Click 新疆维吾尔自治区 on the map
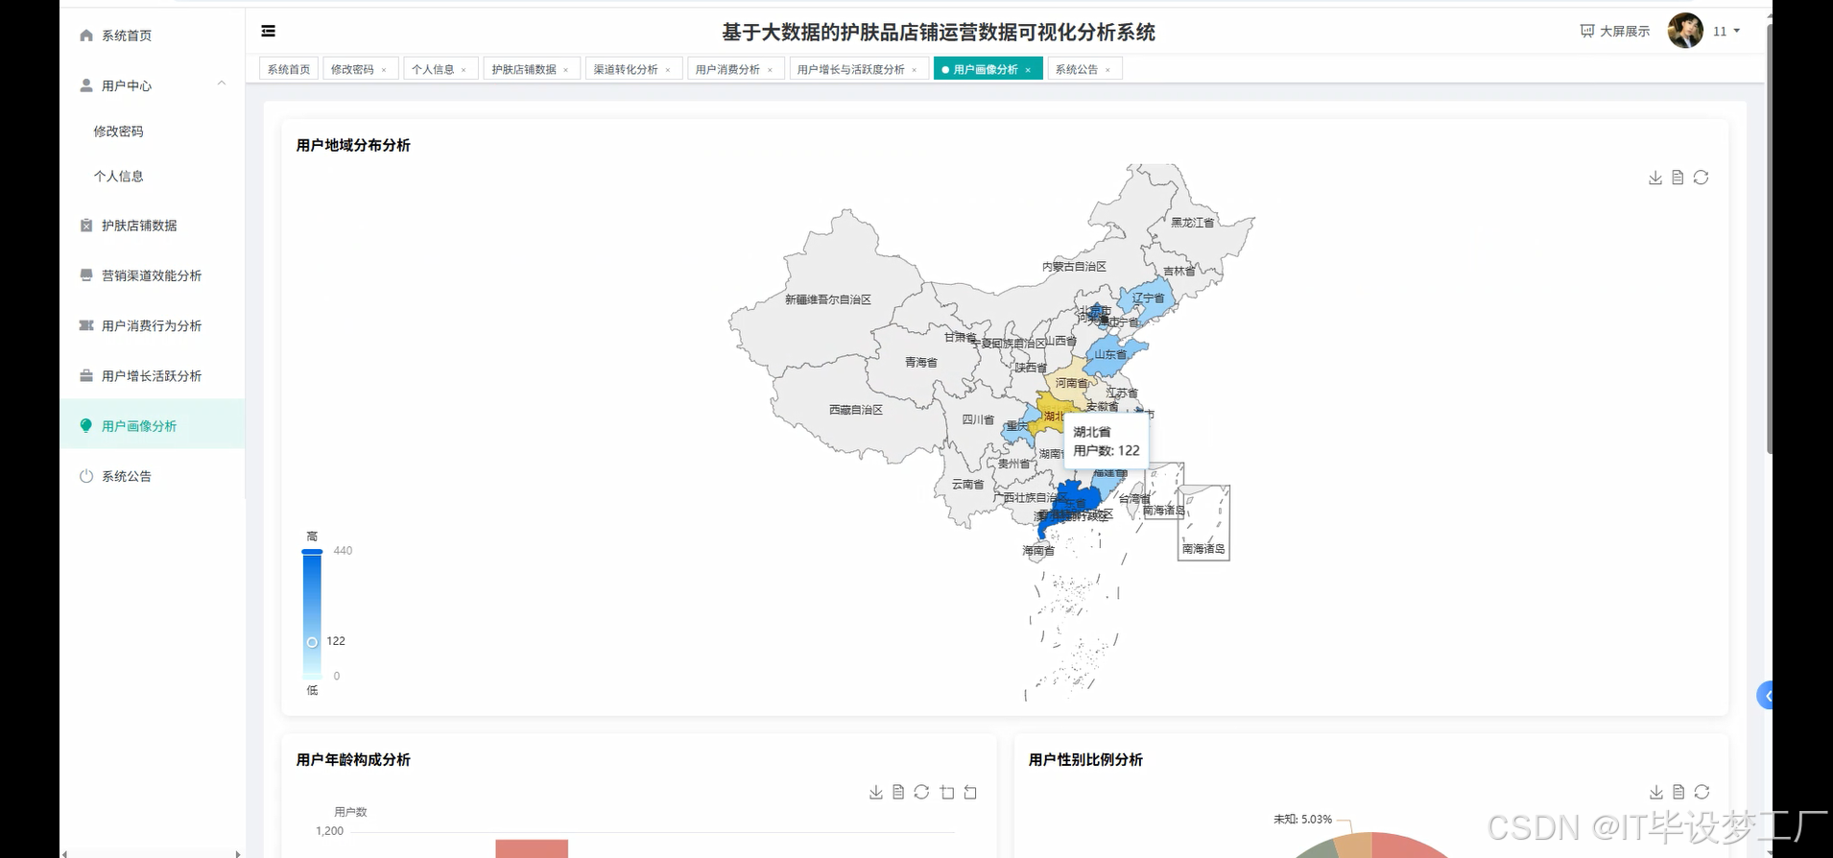 pos(827,299)
